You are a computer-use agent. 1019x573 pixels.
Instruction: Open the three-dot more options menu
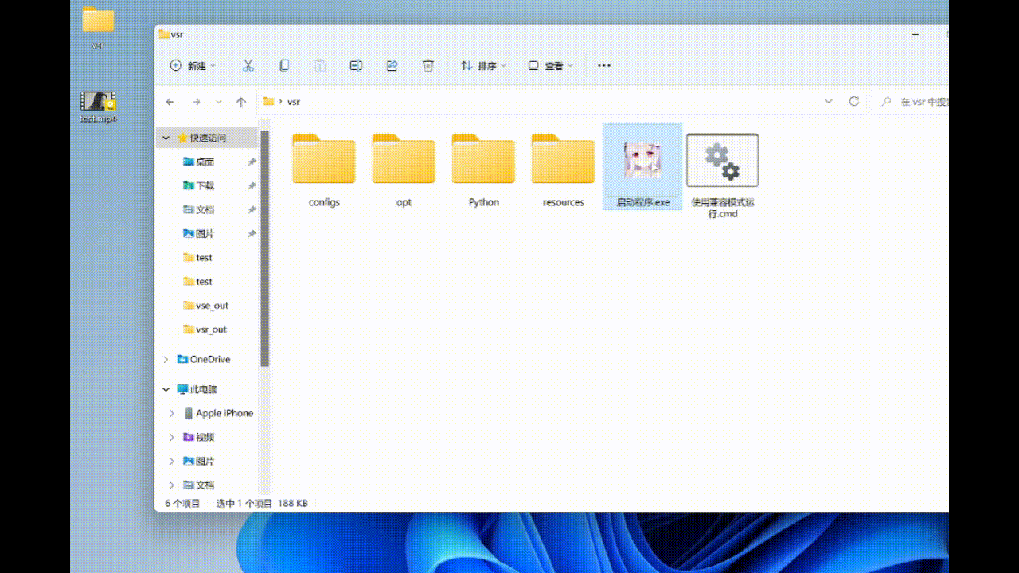coord(603,66)
